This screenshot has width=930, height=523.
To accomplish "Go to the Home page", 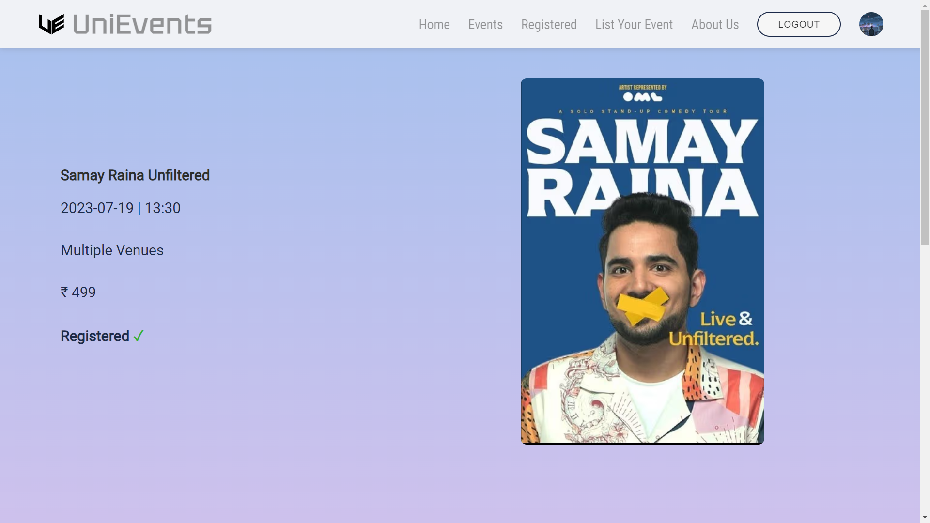I will click(434, 25).
